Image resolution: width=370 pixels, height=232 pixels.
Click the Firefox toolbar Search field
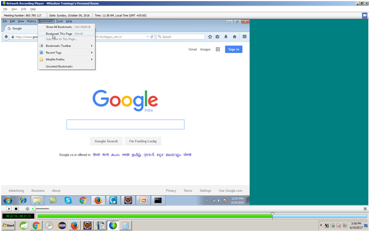tap(181, 37)
